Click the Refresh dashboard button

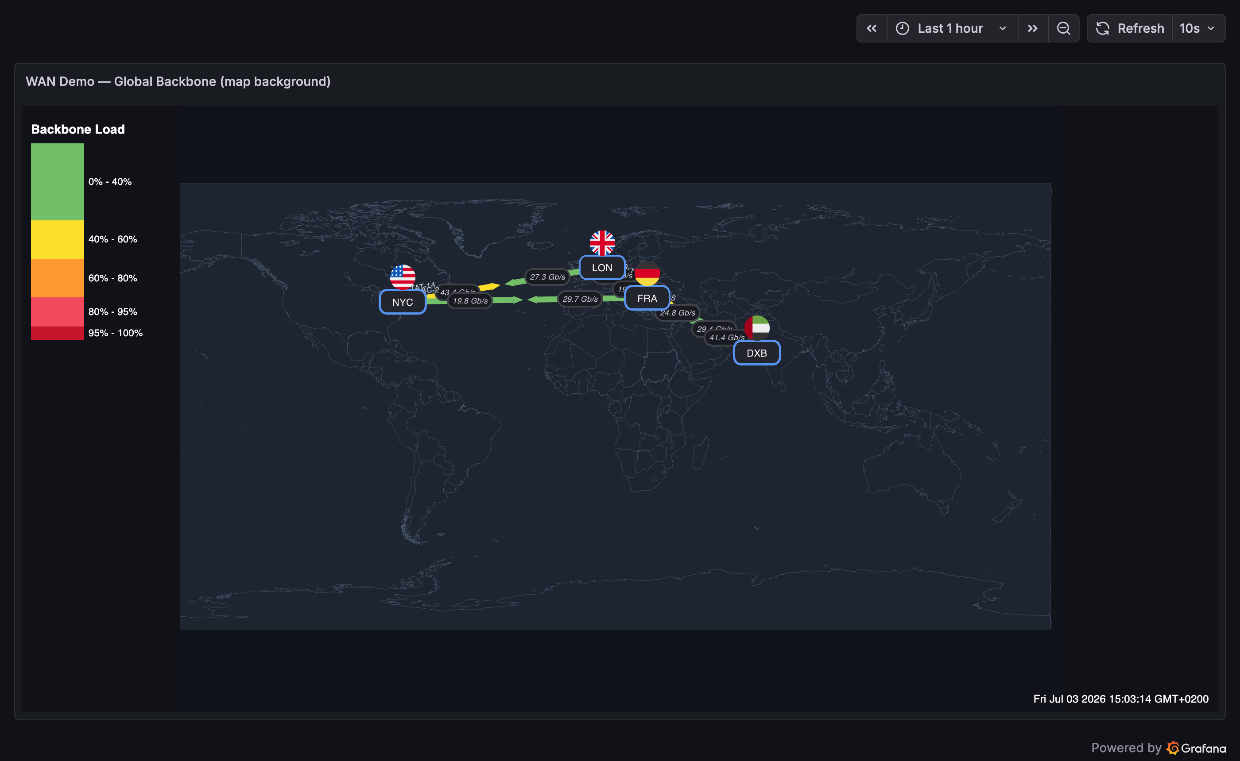coord(1130,28)
